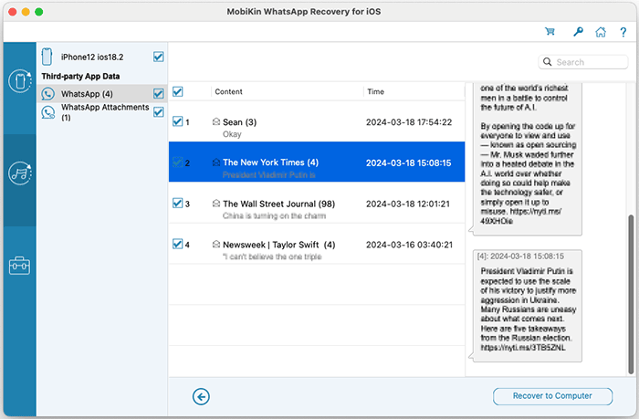Screen dimensions: 639x419
Task: Open the Sean (3) conversation
Action: coord(317,121)
